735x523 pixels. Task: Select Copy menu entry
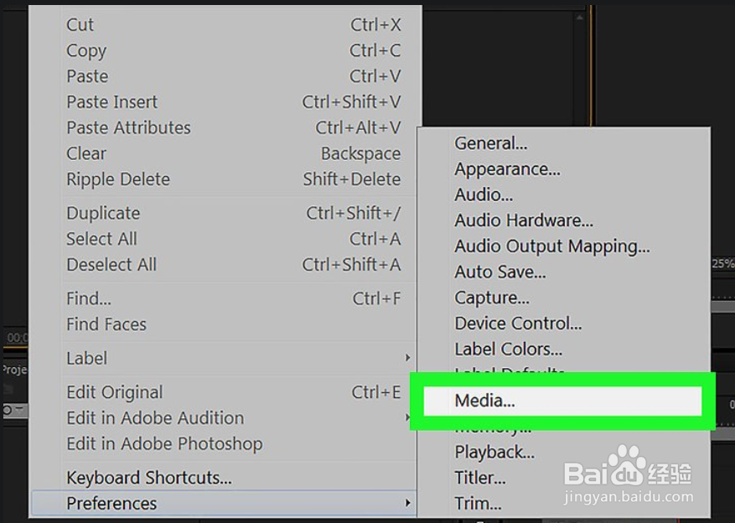(86, 51)
